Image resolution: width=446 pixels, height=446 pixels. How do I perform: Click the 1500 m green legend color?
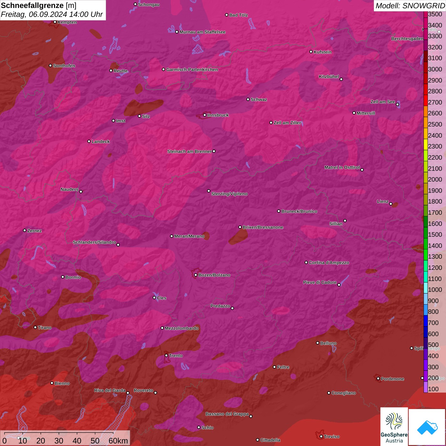[x=426, y=233]
